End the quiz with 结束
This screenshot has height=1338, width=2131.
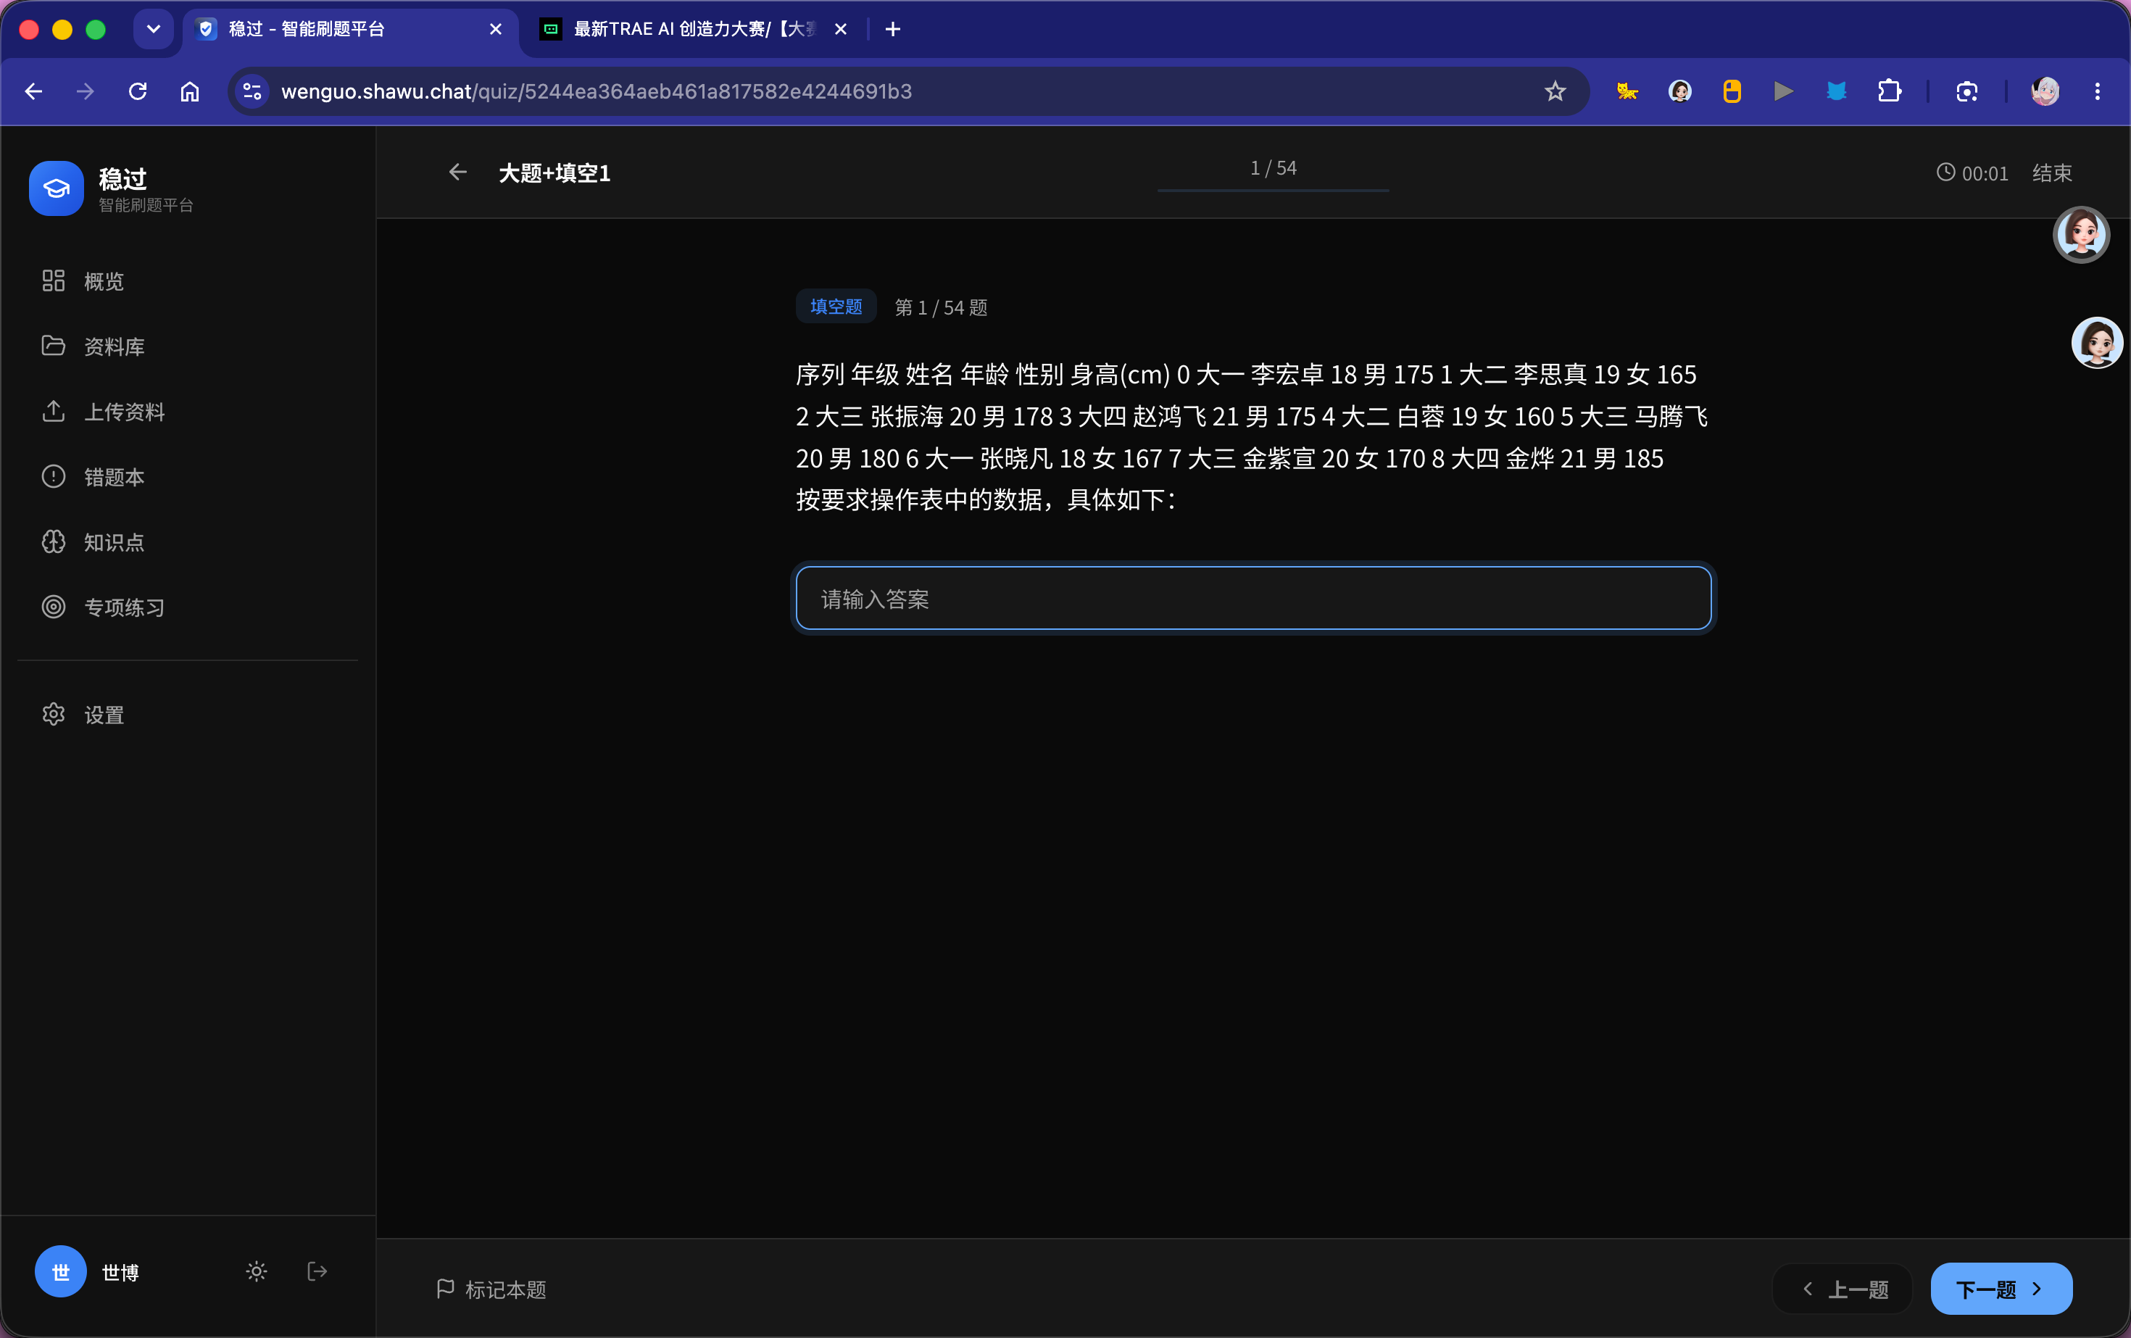[2052, 173]
